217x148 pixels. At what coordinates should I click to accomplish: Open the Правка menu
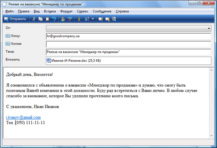click(24, 11)
